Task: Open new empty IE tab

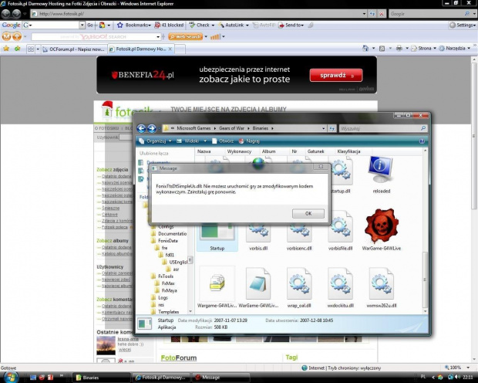Action: (180, 49)
